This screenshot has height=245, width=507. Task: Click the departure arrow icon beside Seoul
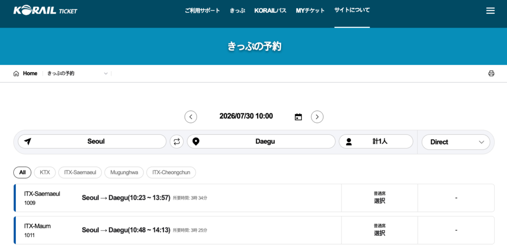click(28, 142)
